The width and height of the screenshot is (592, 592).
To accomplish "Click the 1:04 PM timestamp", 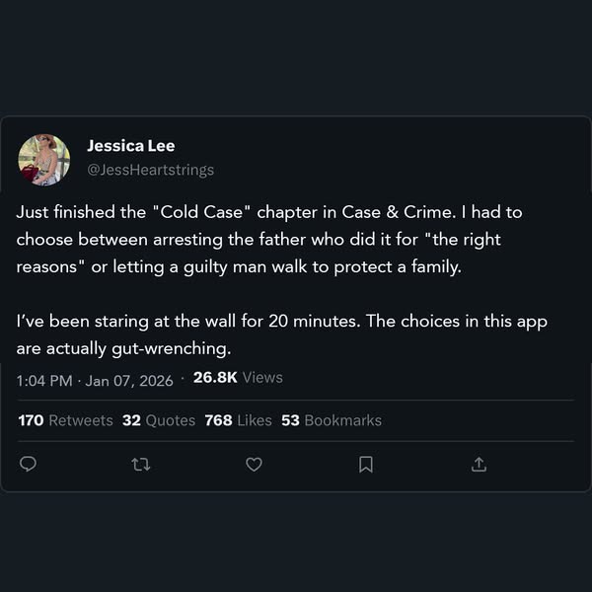I will [44, 381].
